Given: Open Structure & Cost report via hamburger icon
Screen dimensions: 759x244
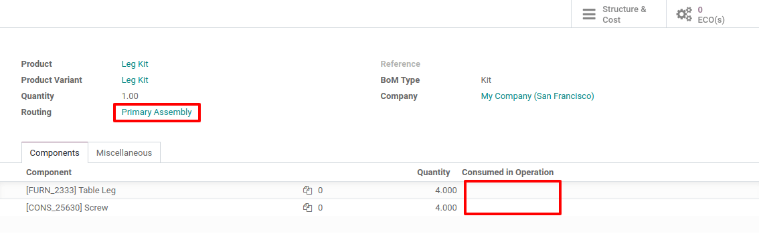Looking at the screenshot, I should pos(588,14).
